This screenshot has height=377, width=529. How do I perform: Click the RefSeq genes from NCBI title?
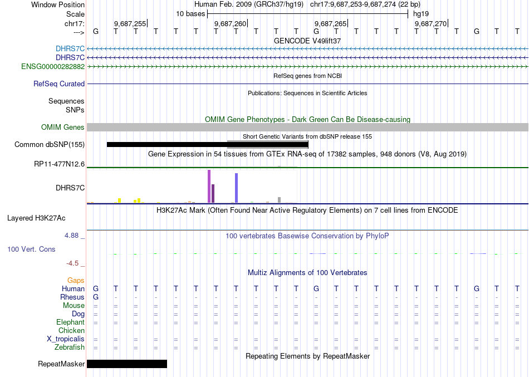308,76
